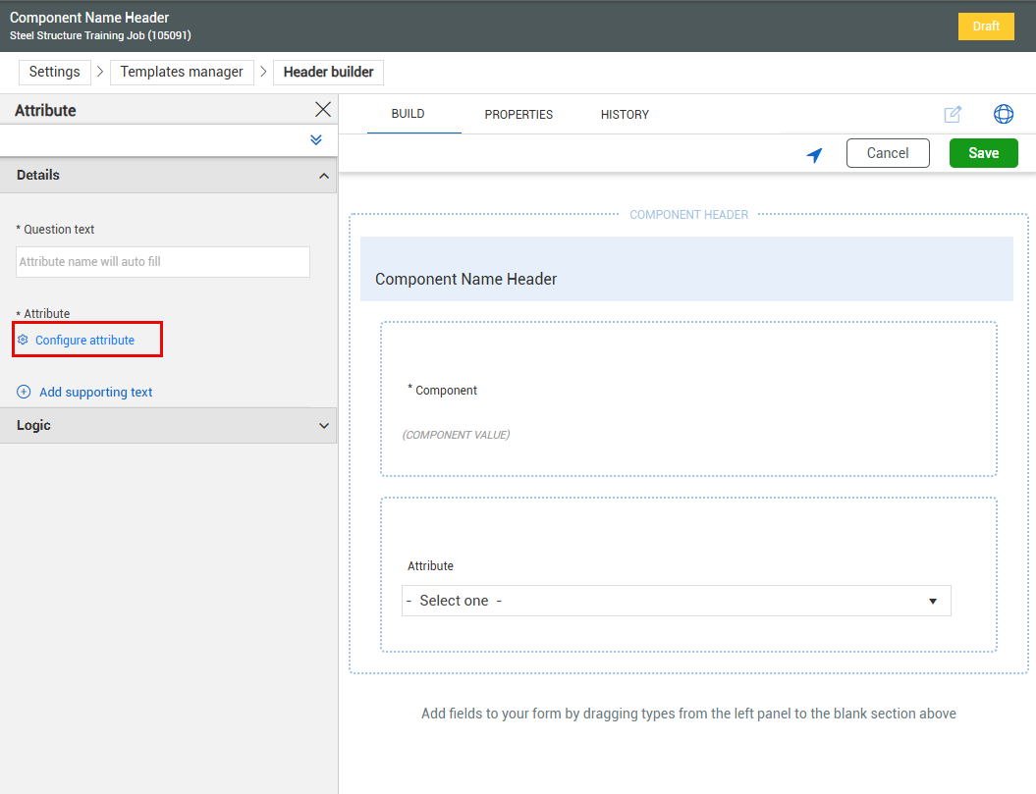Select the Build tab
1036x794 pixels.
pos(408,114)
